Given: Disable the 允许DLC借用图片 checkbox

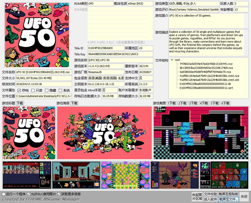Looking at the screenshot, I should click(29, 194).
